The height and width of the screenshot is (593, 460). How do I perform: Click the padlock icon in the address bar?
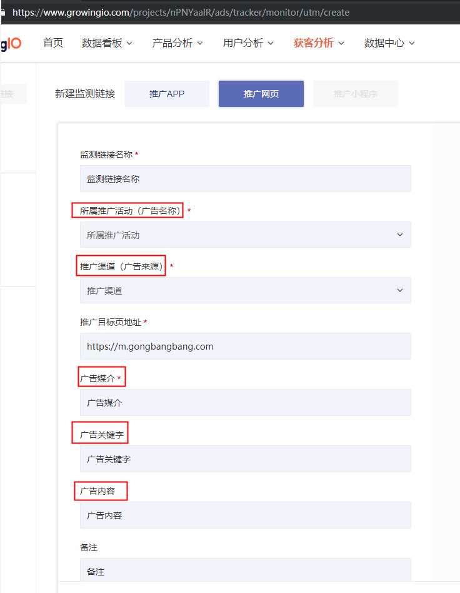[x=4, y=11]
